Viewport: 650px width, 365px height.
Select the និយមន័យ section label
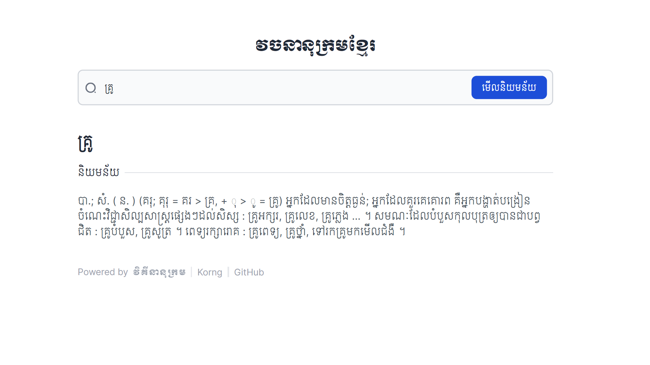[x=99, y=172]
